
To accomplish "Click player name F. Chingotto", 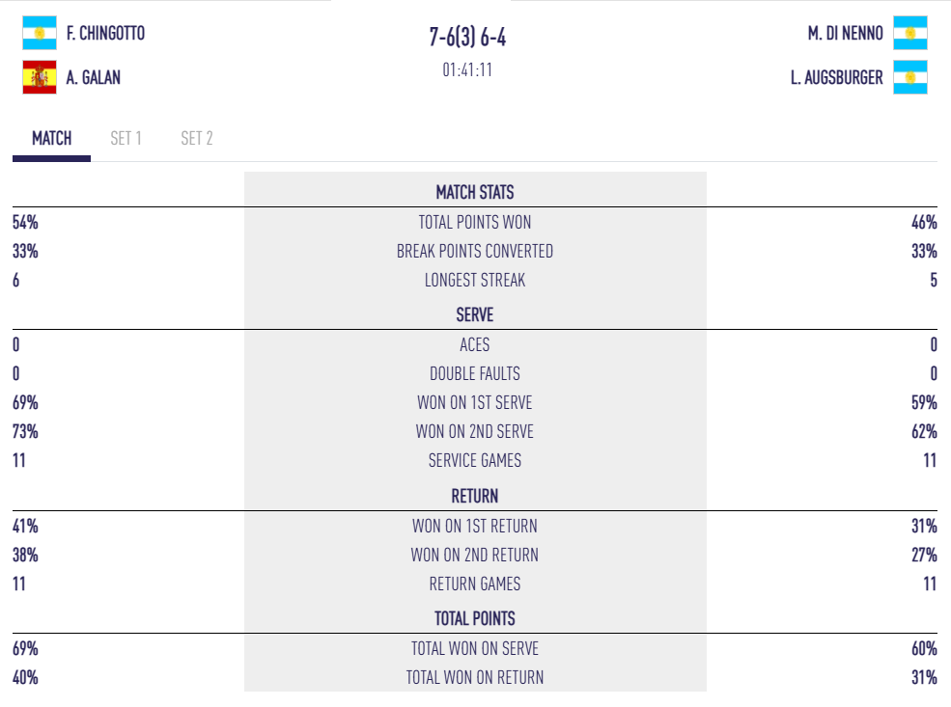I will (x=106, y=34).
